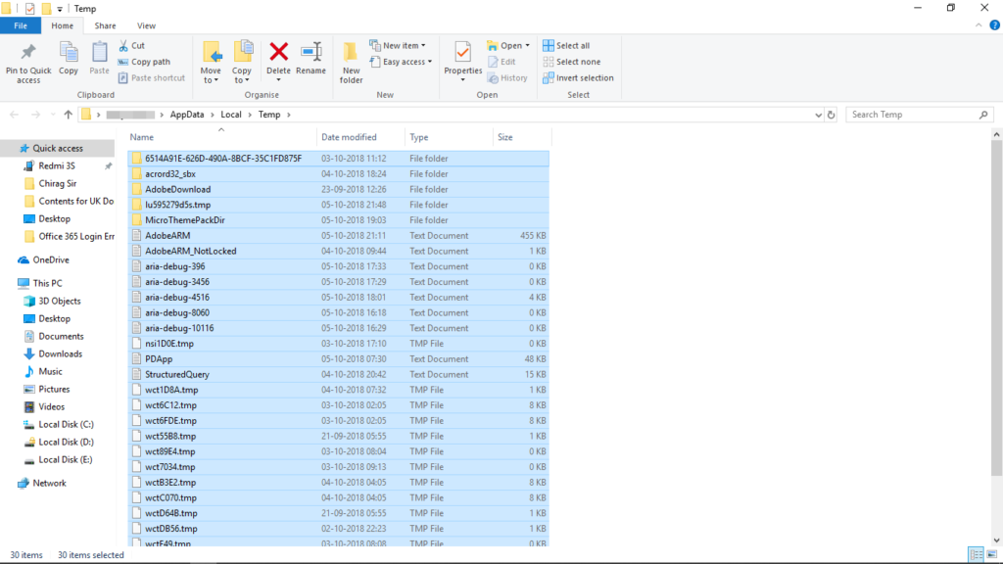
Task: Click the Back navigation arrow
Action: click(x=14, y=115)
